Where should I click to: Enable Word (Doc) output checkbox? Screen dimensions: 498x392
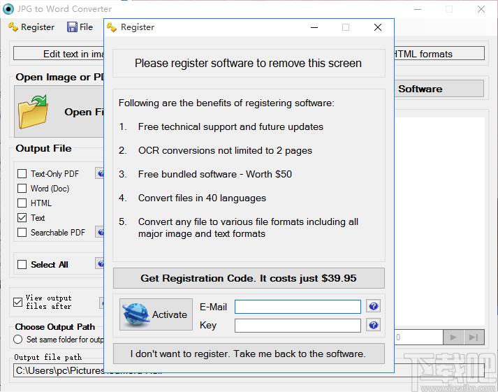point(22,189)
